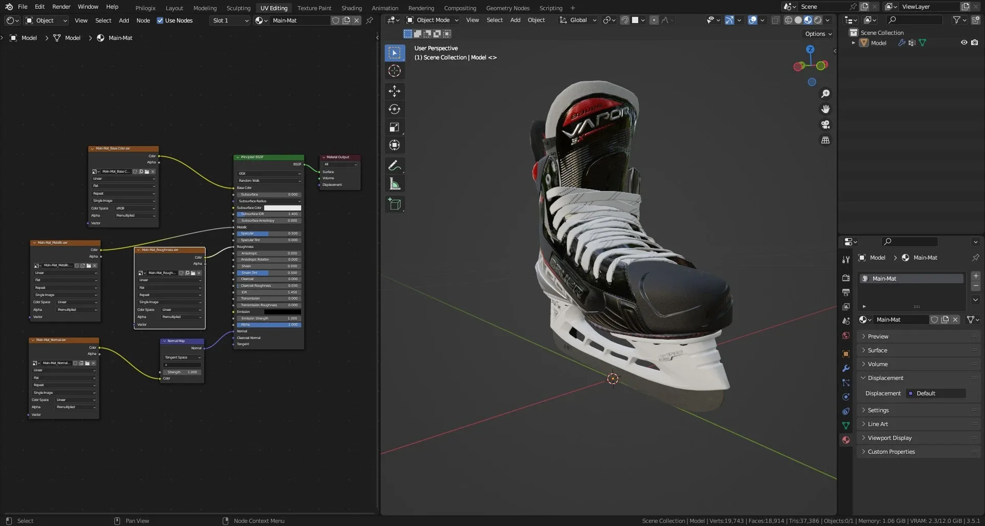Switch to the Texture Paint workspace tab
The height and width of the screenshot is (526, 985).
click(x=314, y=8)
